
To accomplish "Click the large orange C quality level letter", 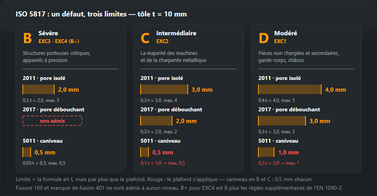I will point(145,38).
